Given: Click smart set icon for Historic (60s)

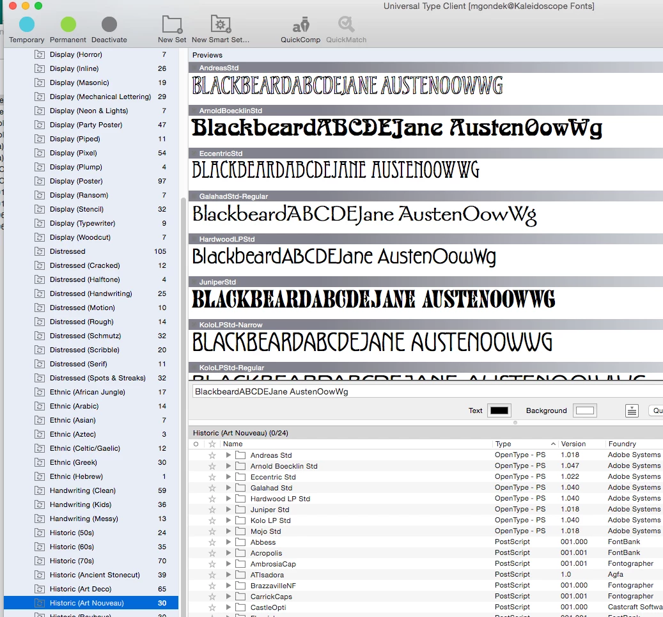Looking at the screenshot, I should coord(40,547).
